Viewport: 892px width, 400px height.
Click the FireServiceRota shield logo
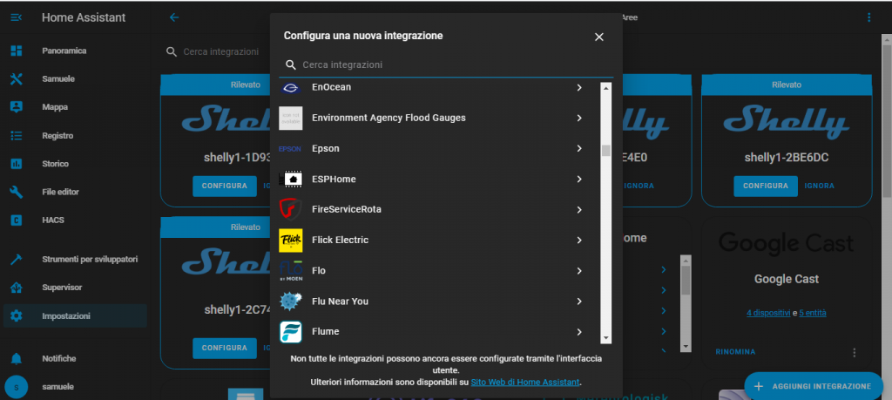click(x=291, y=209)
